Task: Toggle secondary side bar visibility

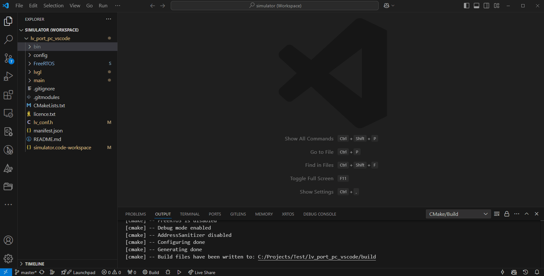Action: coord(487,6)
